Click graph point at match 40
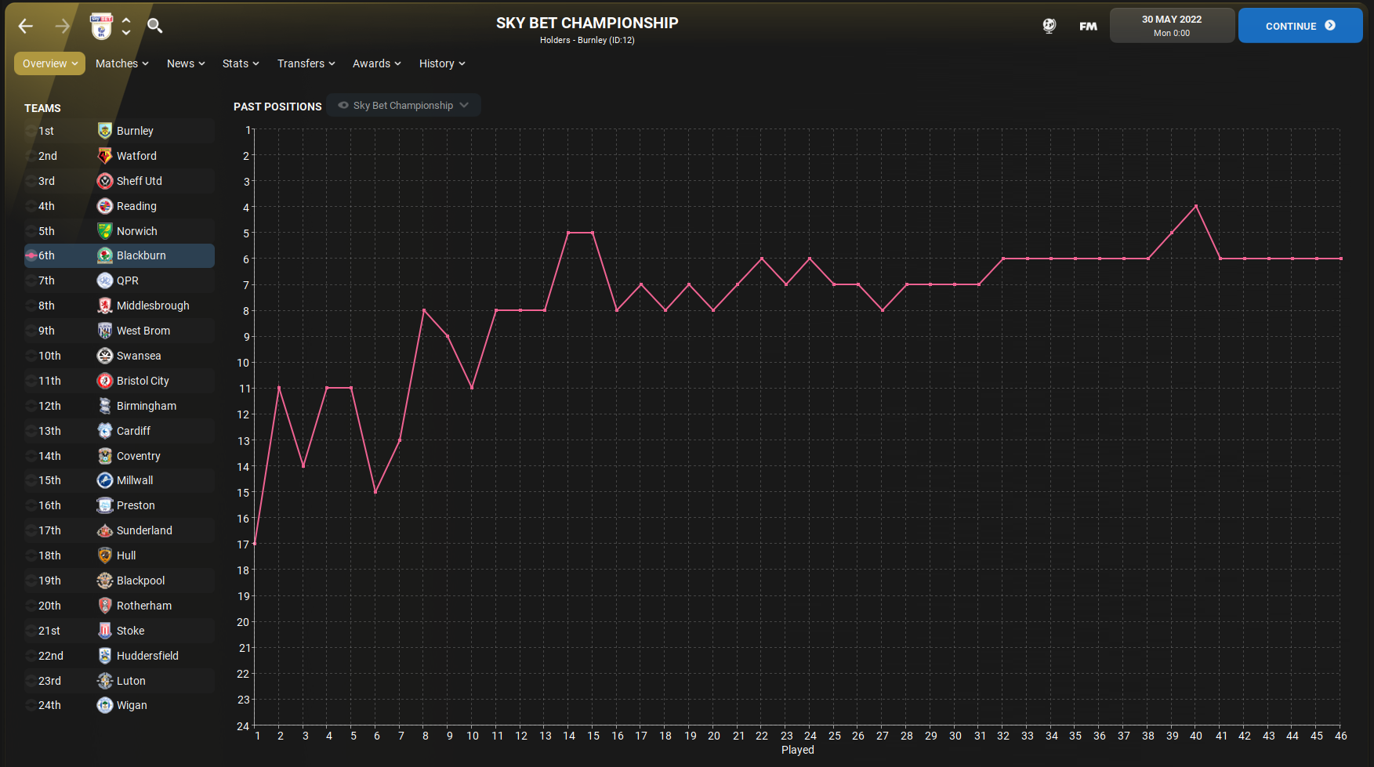 (1196, 206)
